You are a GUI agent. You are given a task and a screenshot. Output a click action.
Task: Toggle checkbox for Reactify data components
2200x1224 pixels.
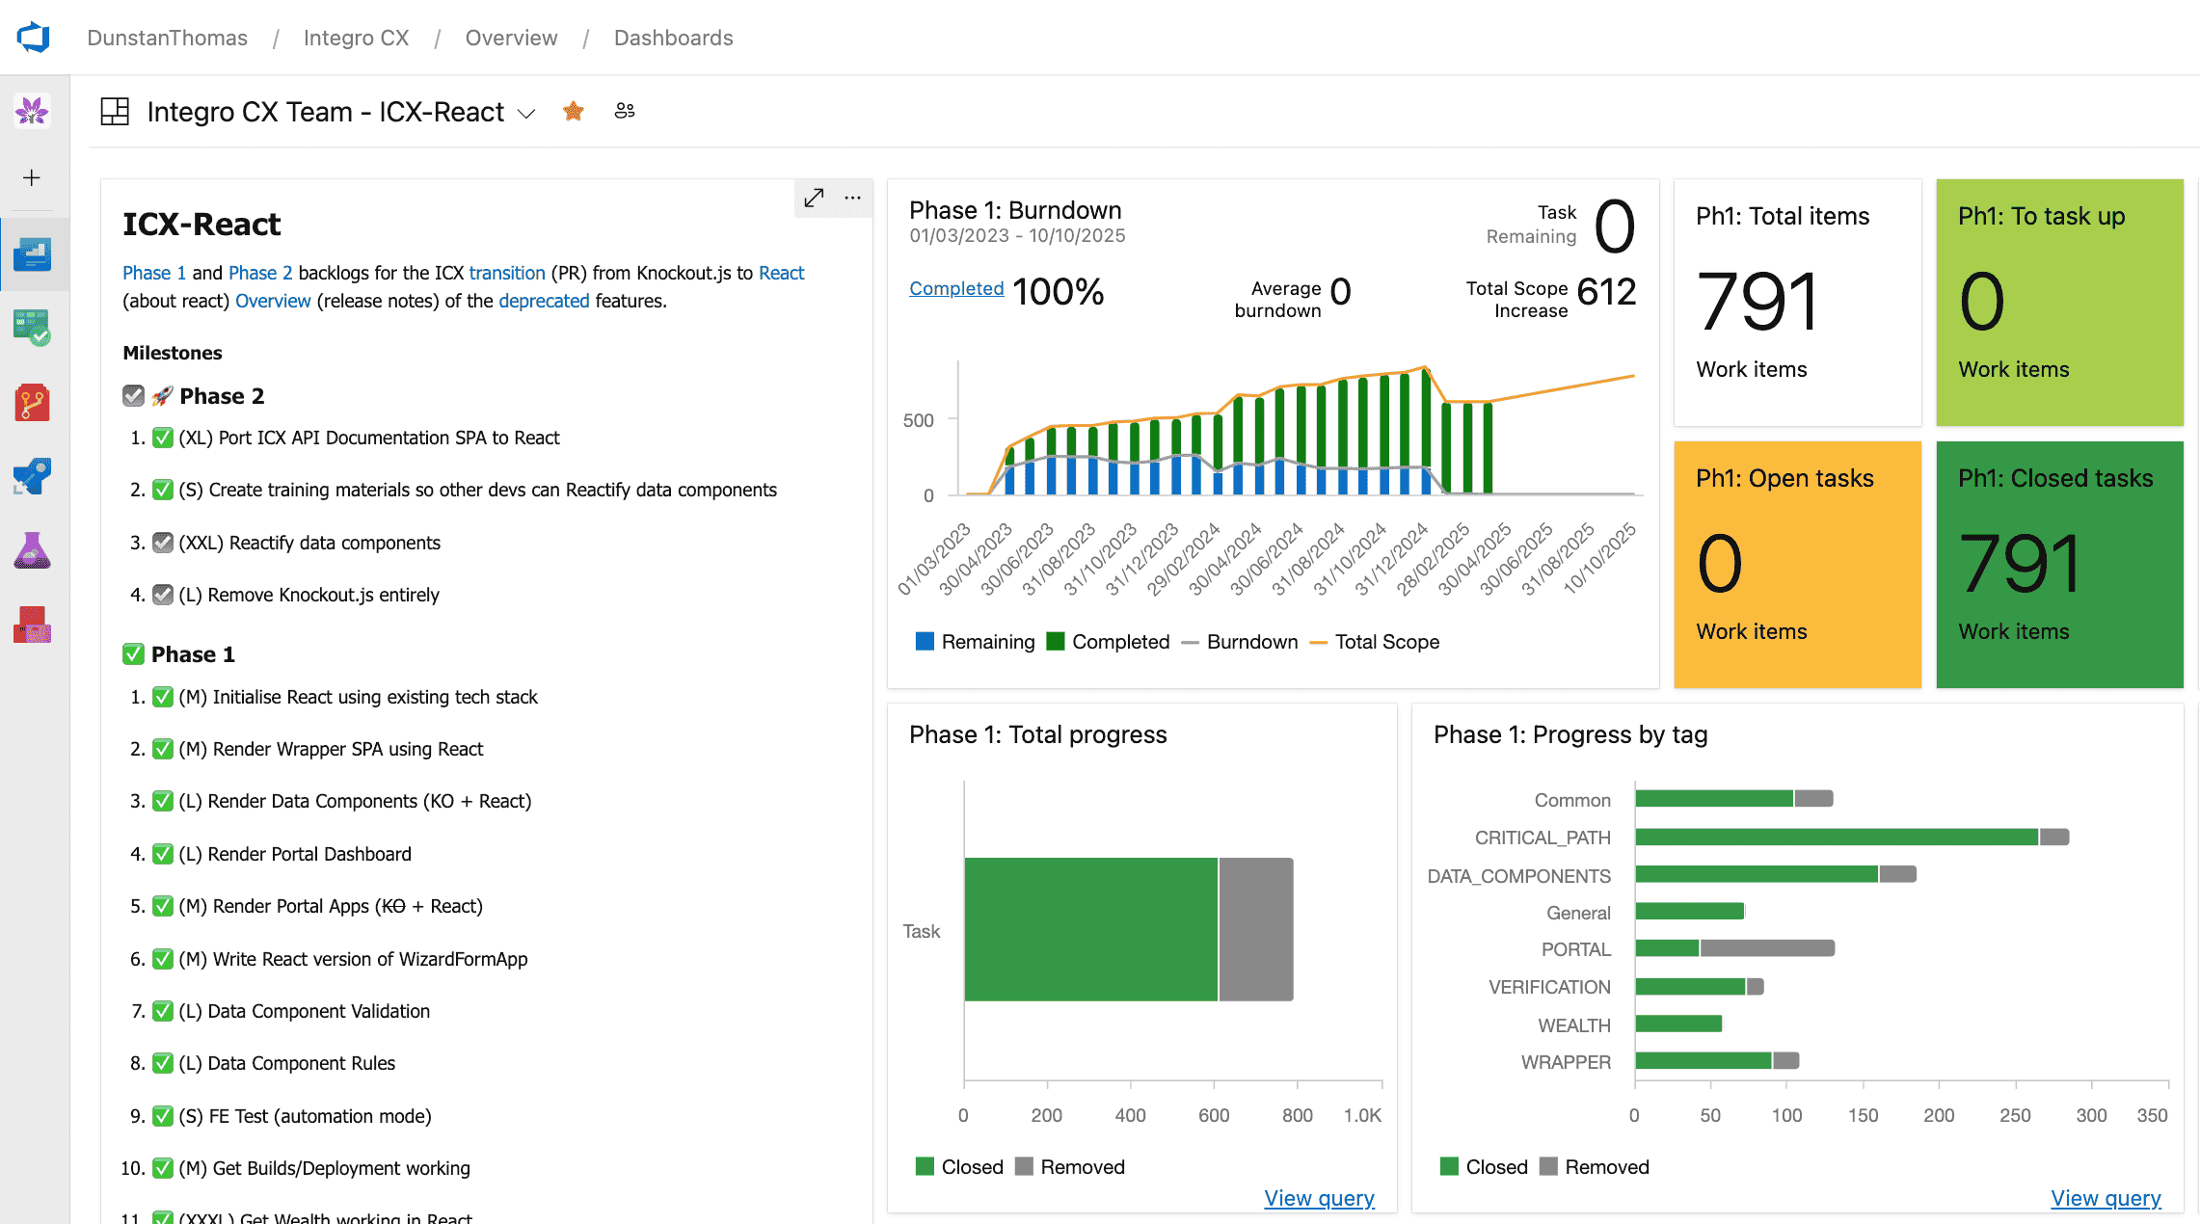pos(163,543)
